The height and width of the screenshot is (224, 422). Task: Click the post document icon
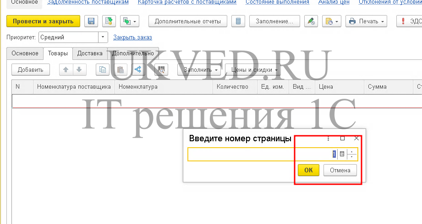109,21
